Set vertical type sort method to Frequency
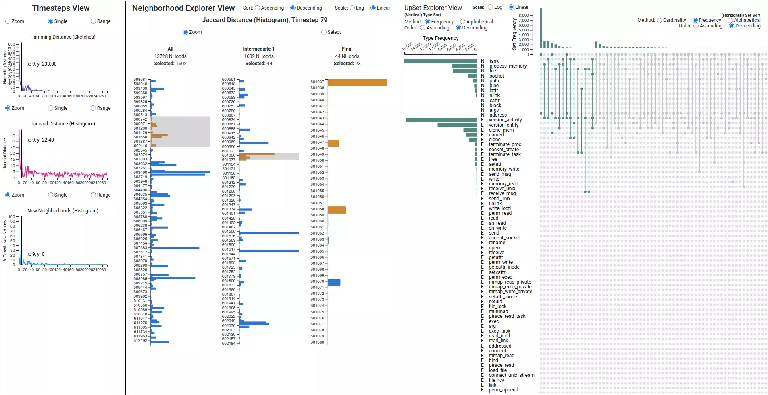 [x=427, y=22]
